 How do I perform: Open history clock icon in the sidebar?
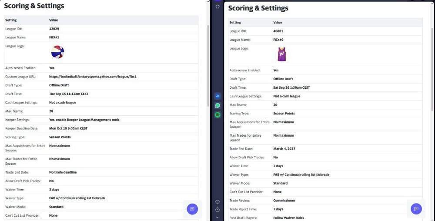[x=217, y=210]
